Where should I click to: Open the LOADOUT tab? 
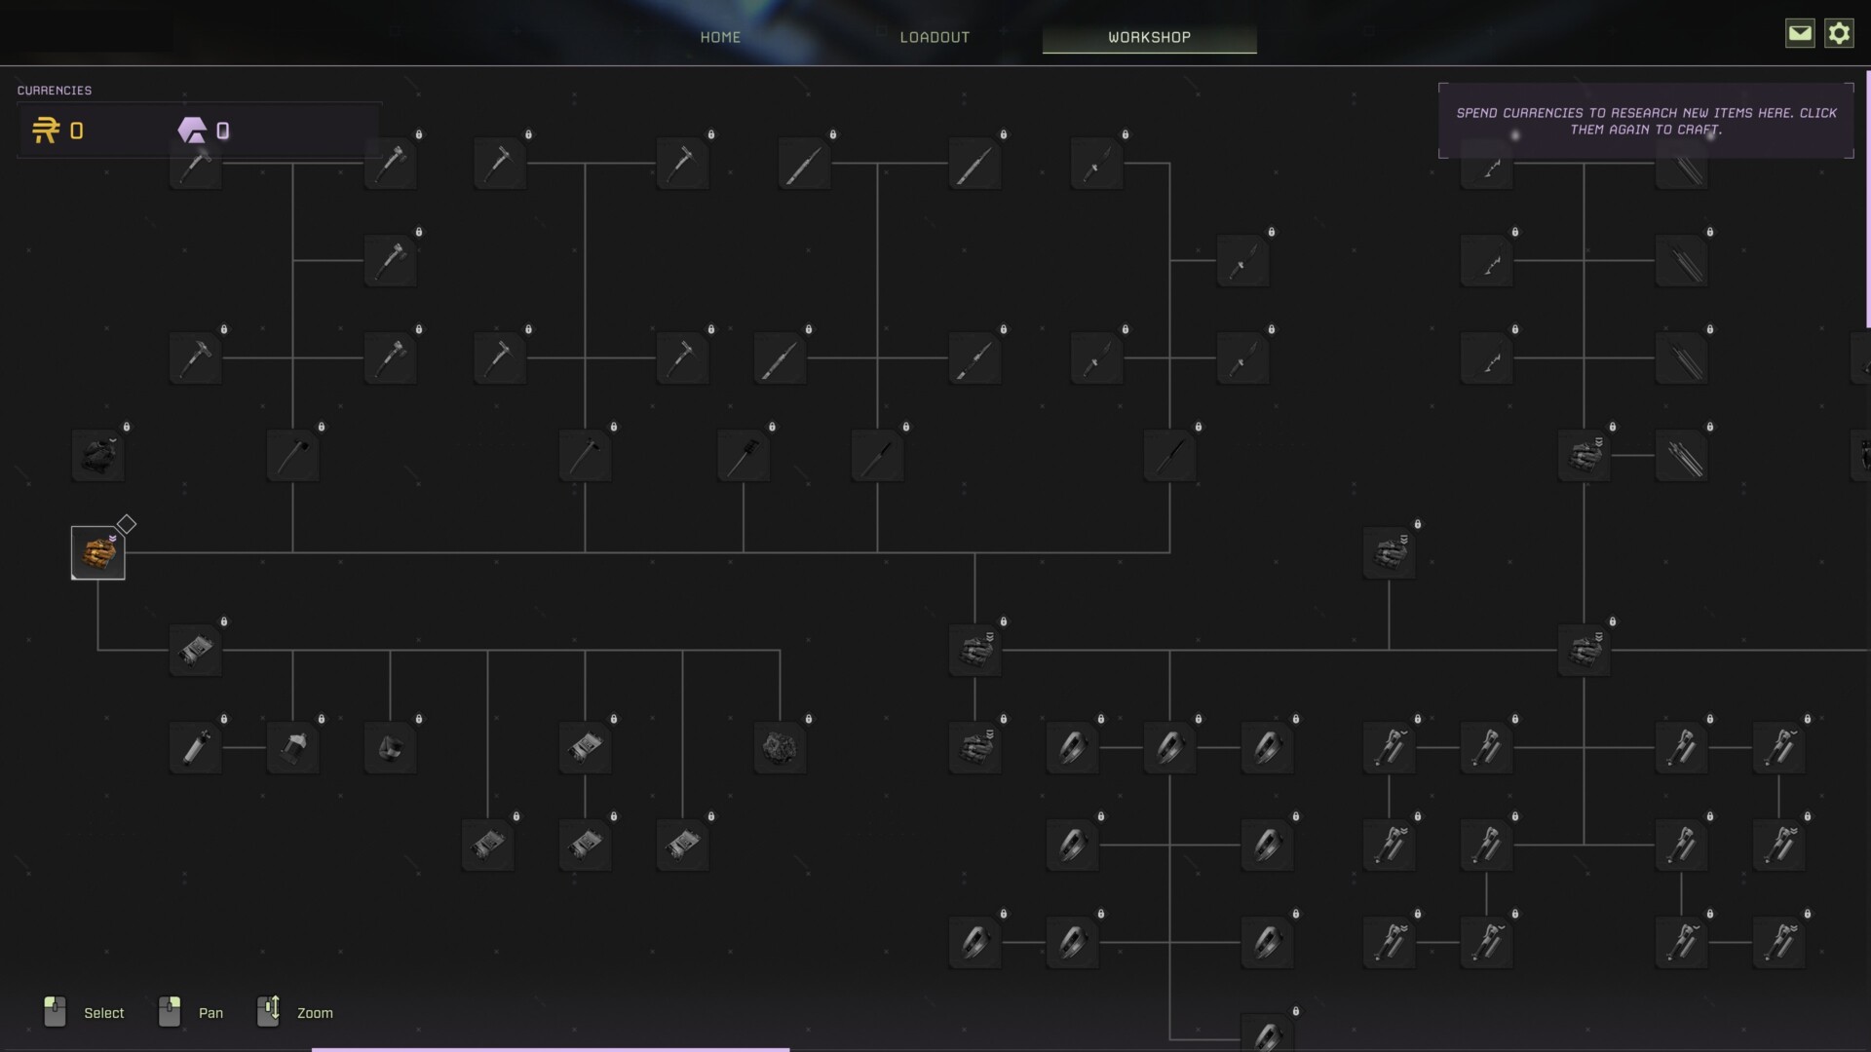(x=935, y=37)
